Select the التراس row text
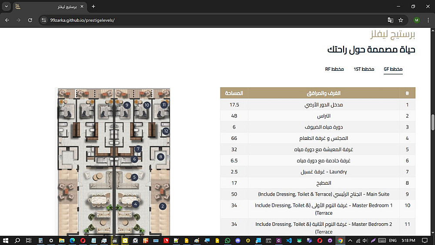Image resolution: width=435 pixels, height=245 pixels. click(x=324, y=116)
